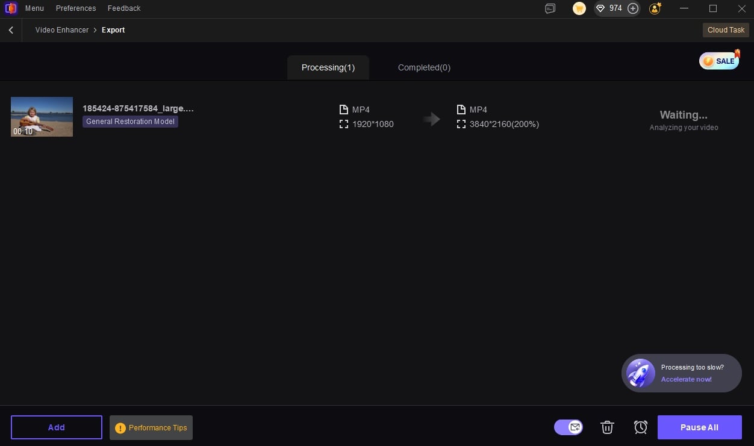Select the Processing(1) tab
The height and width of the screenshot is (446, 754).
[x=328, y=67]
